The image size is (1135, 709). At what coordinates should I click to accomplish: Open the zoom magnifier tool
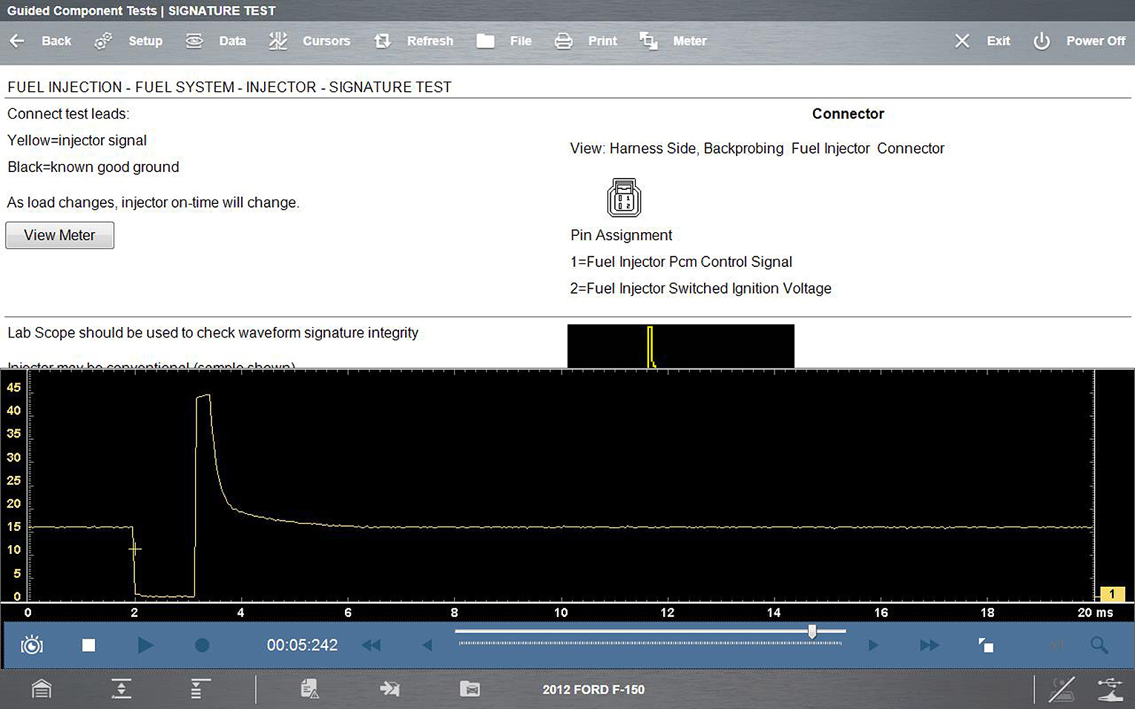(1099, 645)
